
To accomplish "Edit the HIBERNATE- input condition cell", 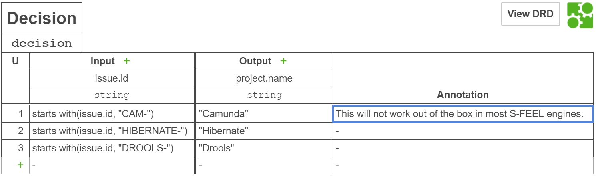I will [112, 131].
